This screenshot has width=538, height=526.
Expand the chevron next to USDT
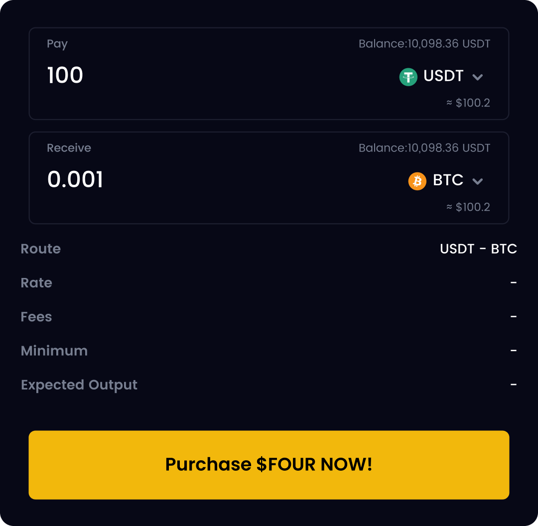(x=477, y=77)
